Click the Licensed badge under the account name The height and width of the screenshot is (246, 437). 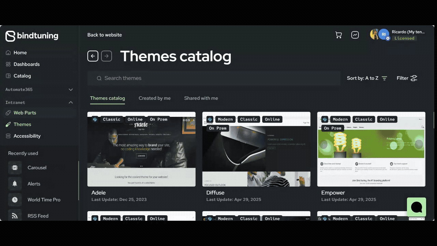[404, 38]
